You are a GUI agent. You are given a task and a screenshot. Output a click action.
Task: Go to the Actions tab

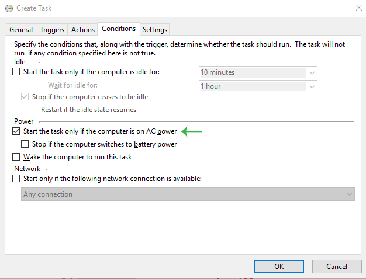coord(83,30)
